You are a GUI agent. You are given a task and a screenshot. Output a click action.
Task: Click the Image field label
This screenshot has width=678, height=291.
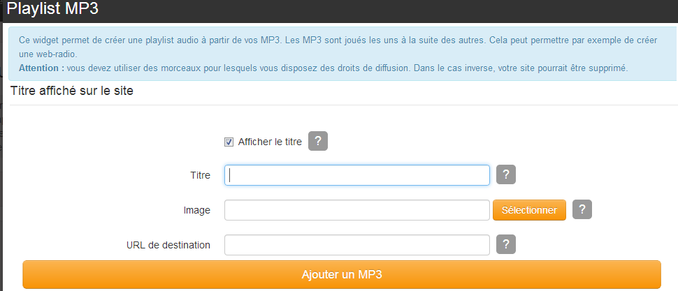coord(197,210)
